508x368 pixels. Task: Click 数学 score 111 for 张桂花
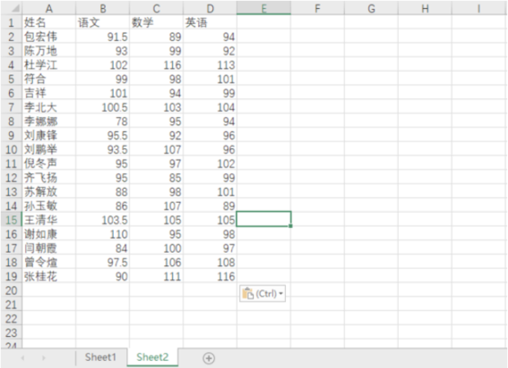click(156, 276)
